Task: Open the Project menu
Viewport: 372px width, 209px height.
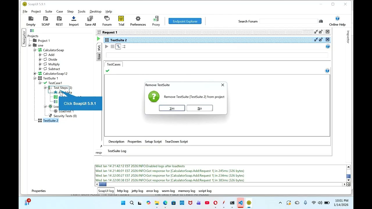Action: click(x=36, y=11)
